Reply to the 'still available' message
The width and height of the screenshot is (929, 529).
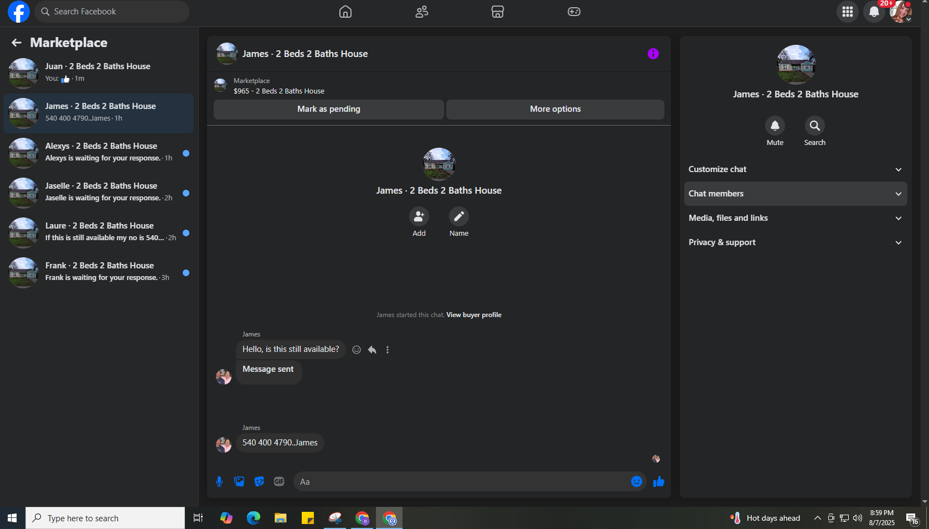tap(372, 350)
